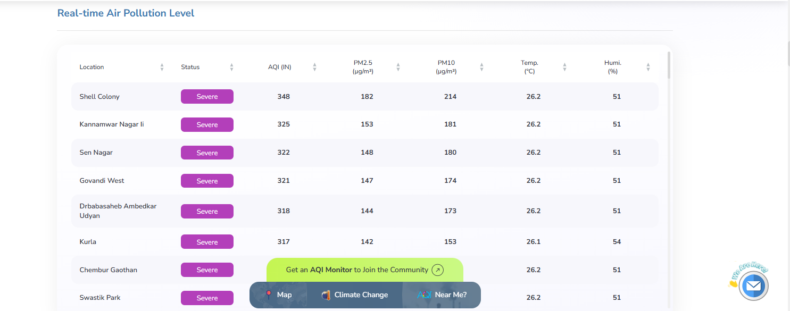Click the page's right-side scrollbar
790x311 pixels.
coord(788,53)
